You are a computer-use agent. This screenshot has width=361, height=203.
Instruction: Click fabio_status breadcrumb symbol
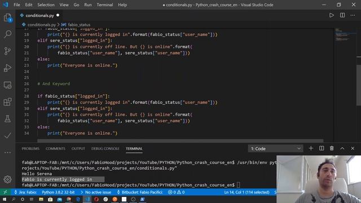coord(79,25)
